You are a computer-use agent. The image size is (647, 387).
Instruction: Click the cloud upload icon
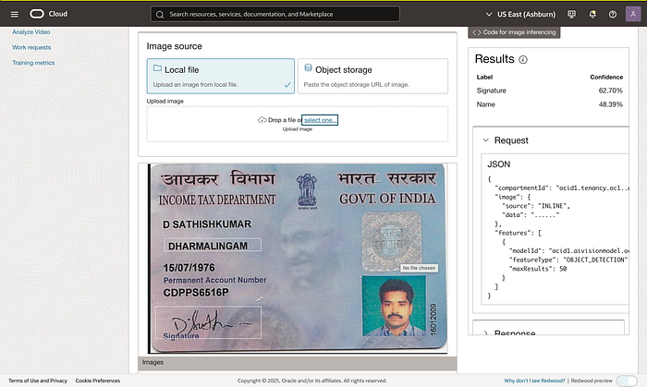pyautogui.click(x=262, y=120)
